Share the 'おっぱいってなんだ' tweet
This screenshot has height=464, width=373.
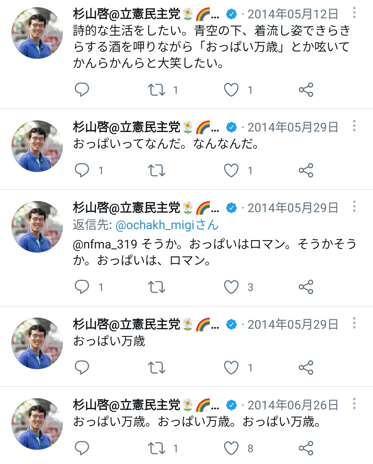306,170
